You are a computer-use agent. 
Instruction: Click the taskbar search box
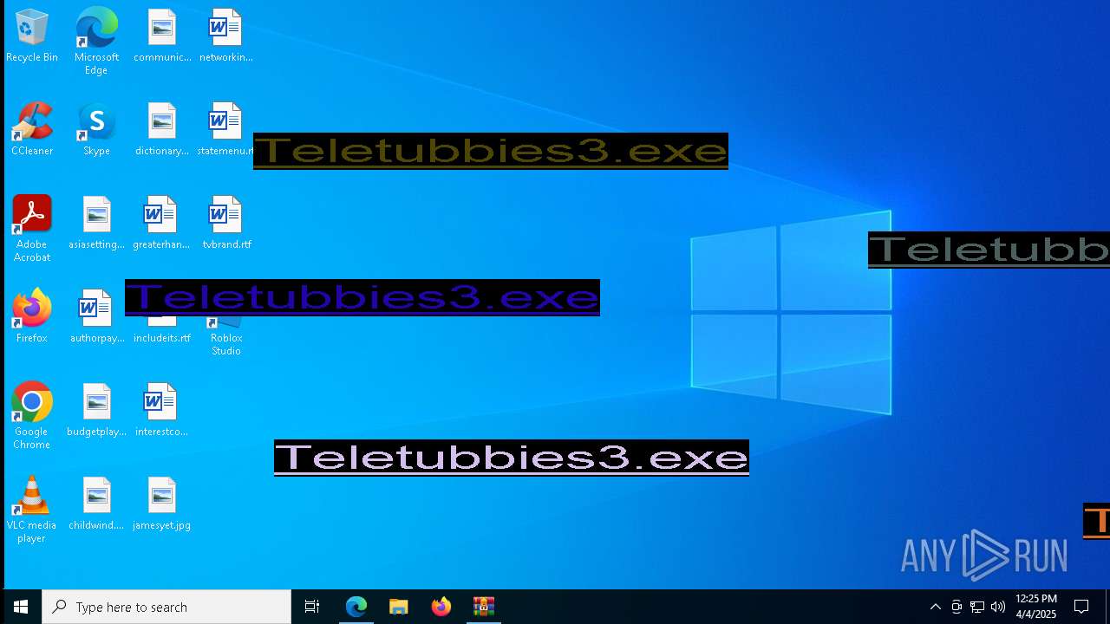pyautogui.click(x=166, y=607)
